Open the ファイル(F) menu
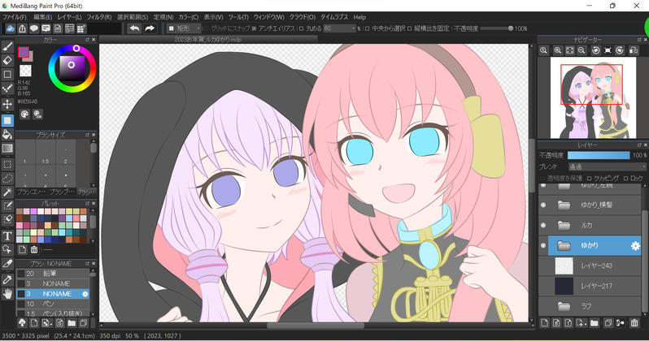The image size is (649, 341). click(x=15, y=17)
